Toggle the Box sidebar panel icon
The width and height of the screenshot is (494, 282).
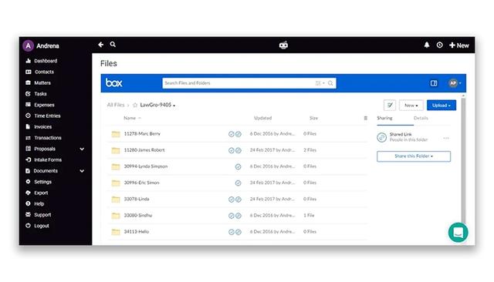pos(434,83)
